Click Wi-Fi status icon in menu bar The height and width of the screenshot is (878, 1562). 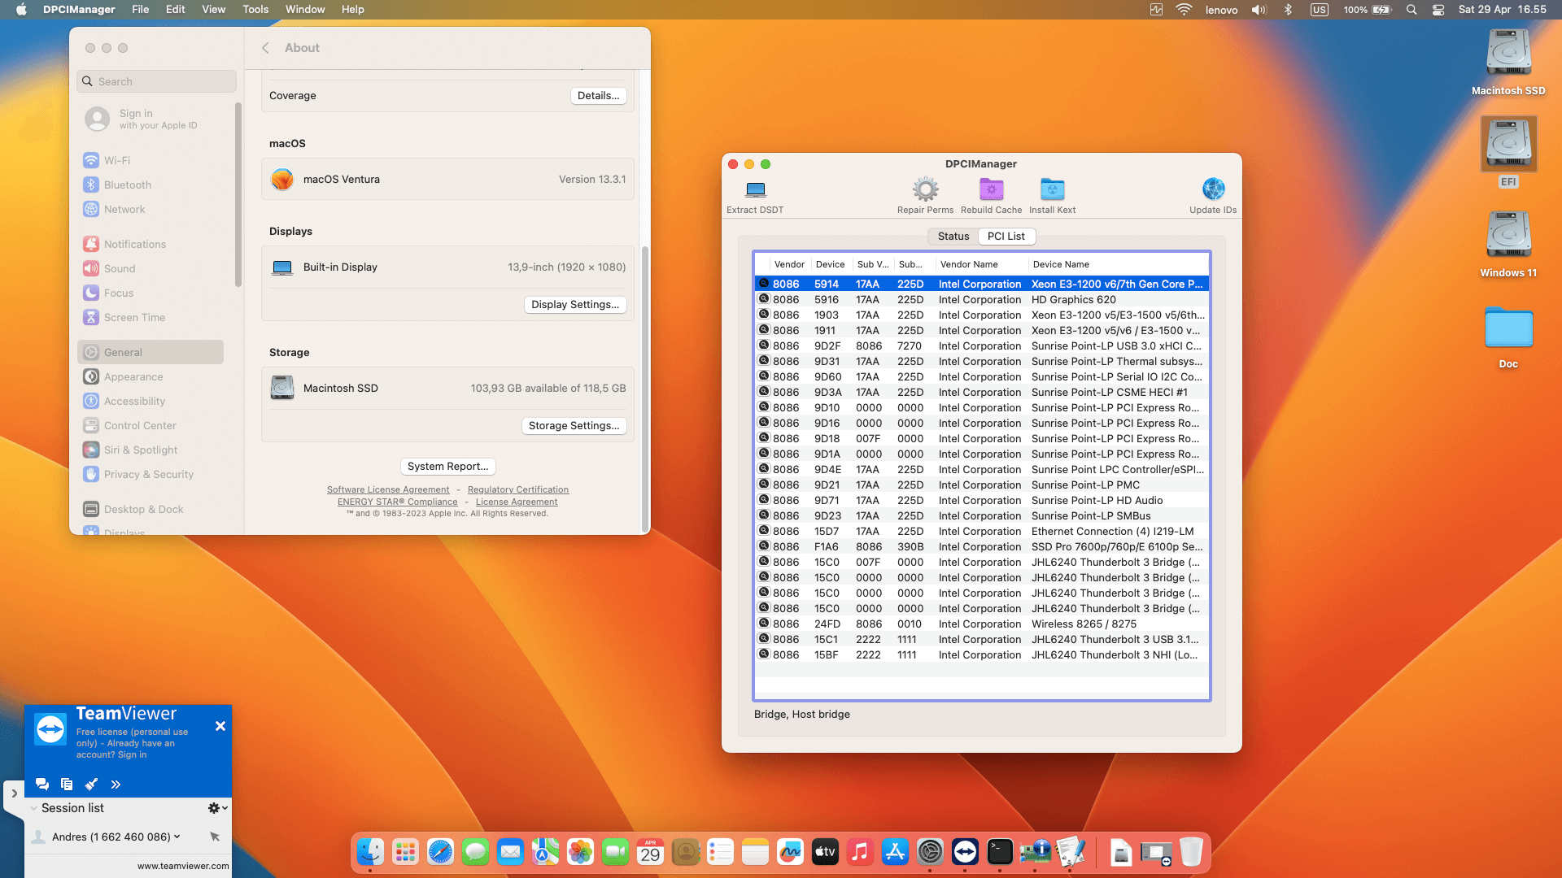pyautogui.click(x=1184, y=10)
